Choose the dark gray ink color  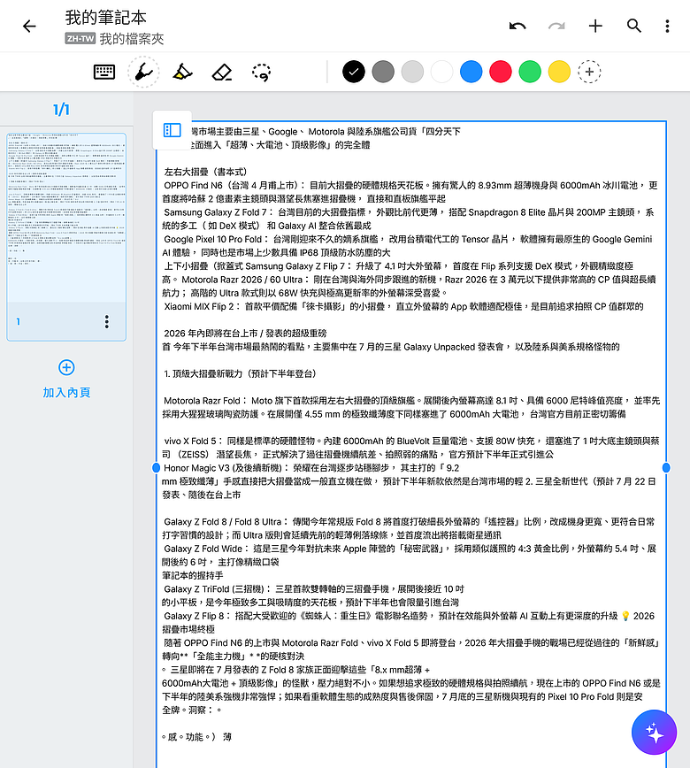[x=383, y=72]
